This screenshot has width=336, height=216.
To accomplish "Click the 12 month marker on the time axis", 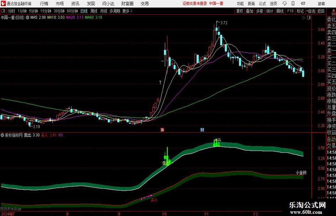I will coord(255,214).
